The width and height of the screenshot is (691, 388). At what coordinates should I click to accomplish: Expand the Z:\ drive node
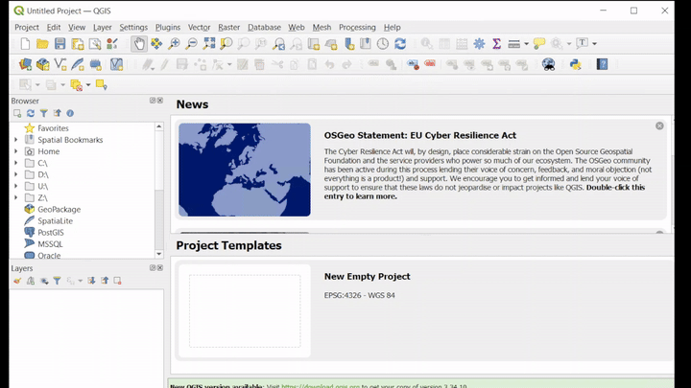click(x=16, y=197)
